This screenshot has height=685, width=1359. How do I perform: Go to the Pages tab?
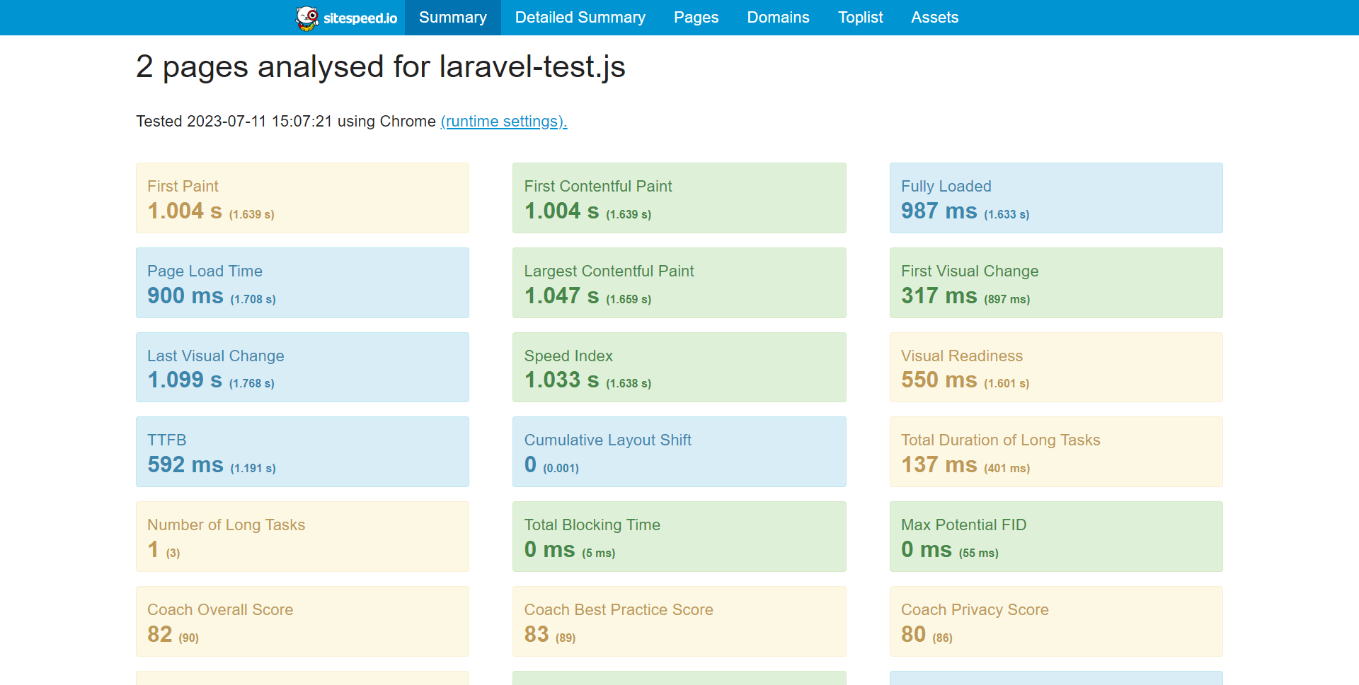pyautogui.click(x=696, y=18)
